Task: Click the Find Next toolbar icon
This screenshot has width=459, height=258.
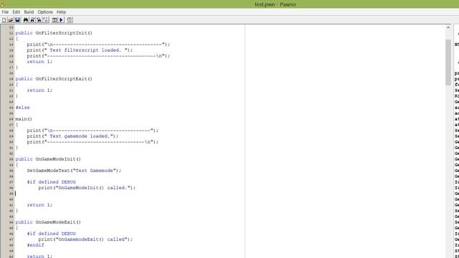Action: [32, 20]
